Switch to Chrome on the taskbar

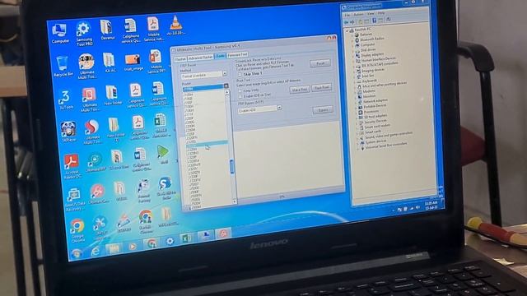click(x=152, y=244)
